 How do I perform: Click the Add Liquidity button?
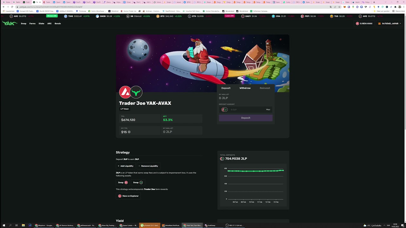click(126, 166)
